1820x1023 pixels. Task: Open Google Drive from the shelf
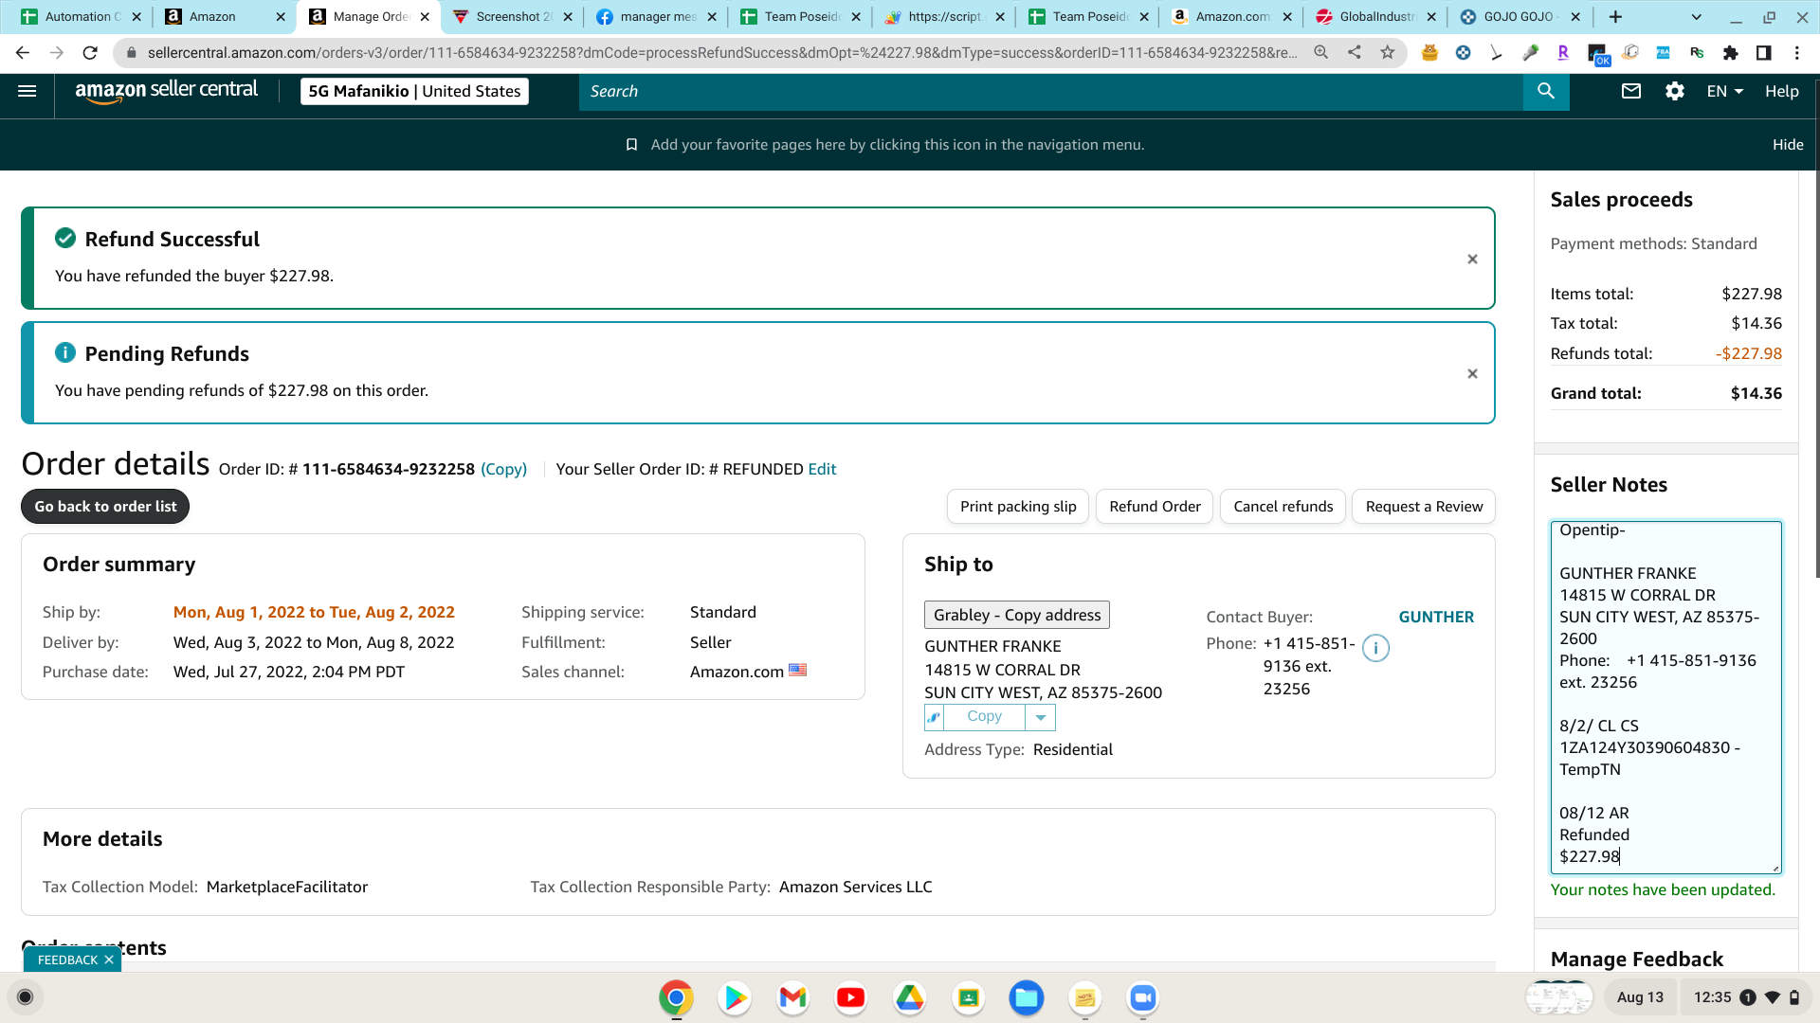pyautogui.click(x=910, y=997)
